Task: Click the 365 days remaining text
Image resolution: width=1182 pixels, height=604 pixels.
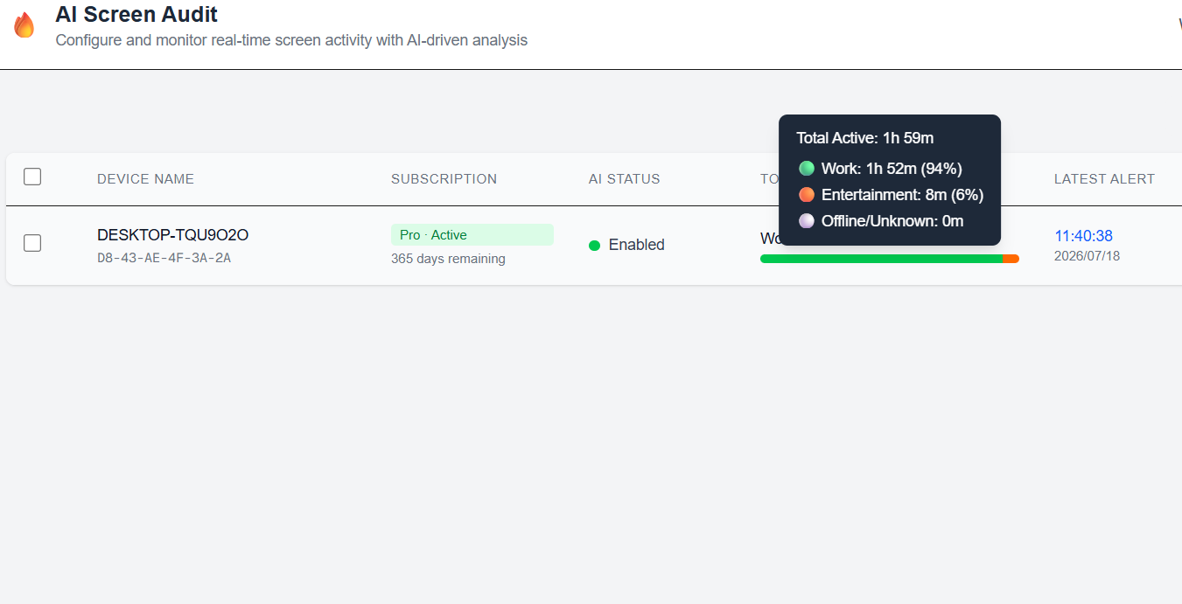Action: [x=448, y=259]
